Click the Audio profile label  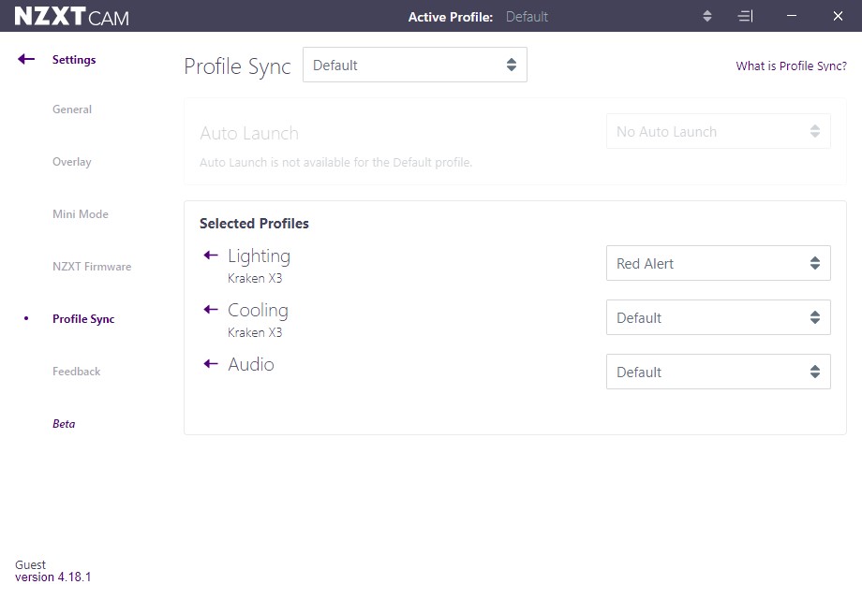pyautogui.click(x=251, y=365)
